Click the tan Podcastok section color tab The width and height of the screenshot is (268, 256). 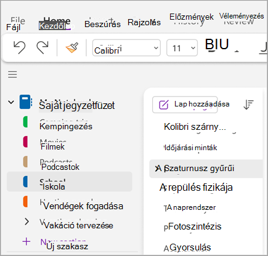coord(25,162)
